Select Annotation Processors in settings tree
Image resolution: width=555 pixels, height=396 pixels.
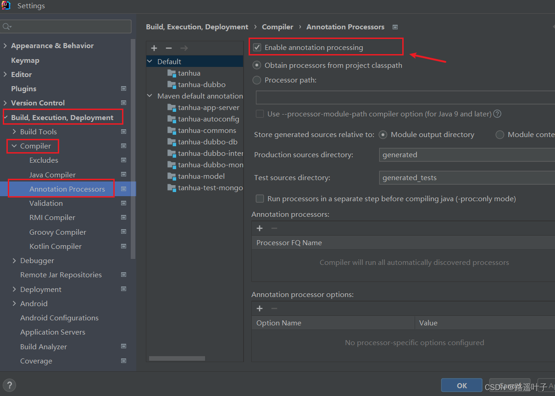click(x=67, y=189)
